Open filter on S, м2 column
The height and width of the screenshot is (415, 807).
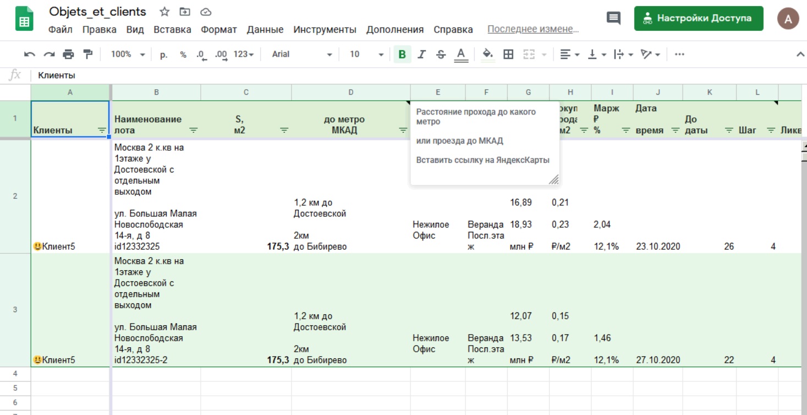(x=284, y=130)
